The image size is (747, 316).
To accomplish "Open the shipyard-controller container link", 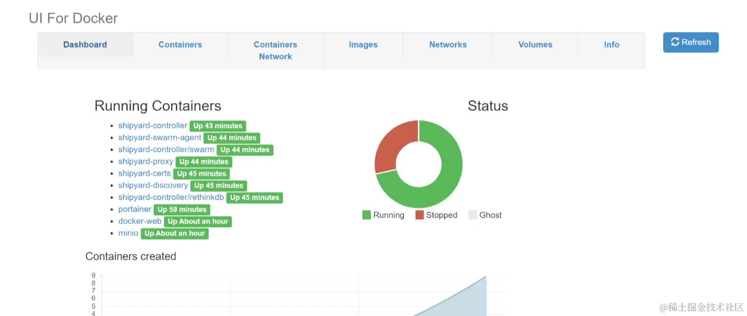I will tap(153, 126).
